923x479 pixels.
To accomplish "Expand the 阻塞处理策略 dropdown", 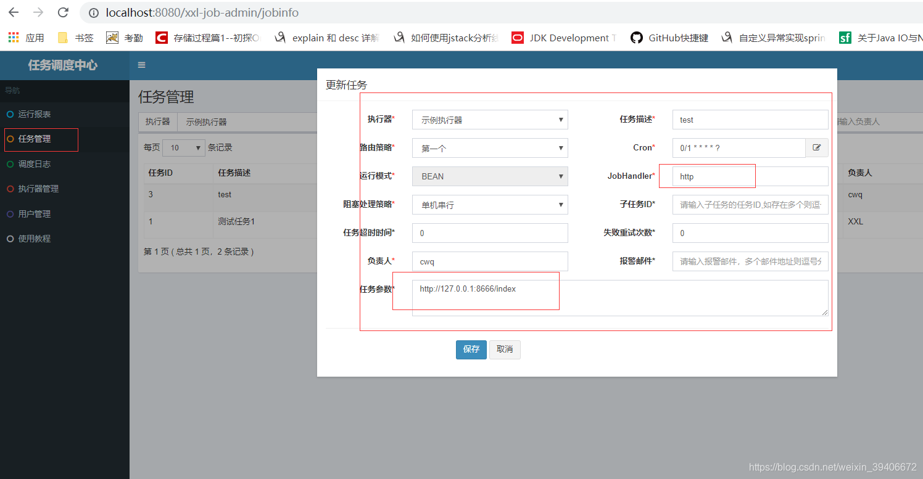I will click(x=490, y=205).
